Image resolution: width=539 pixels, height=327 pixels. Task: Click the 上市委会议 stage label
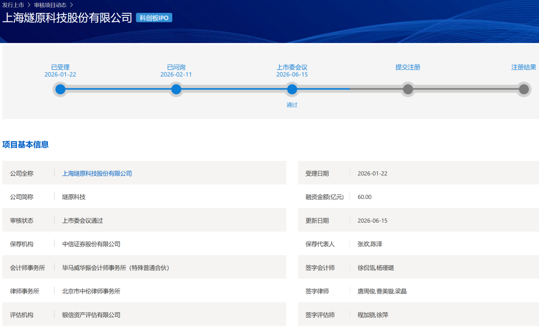tap(292, 67)
